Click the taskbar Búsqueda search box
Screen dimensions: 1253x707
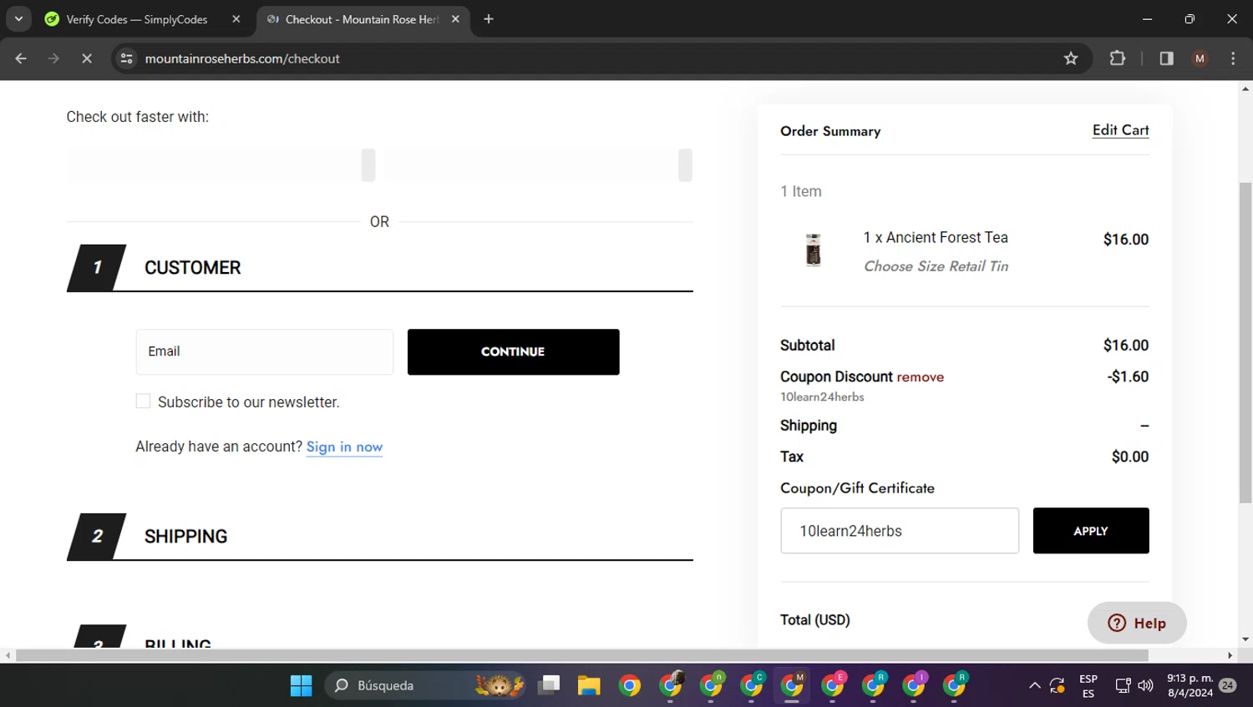pos(426,685)
